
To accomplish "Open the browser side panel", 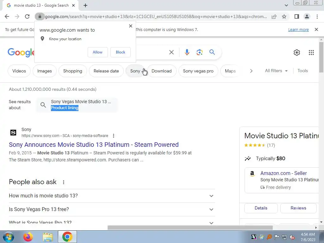I will click(x=297, y=16).
